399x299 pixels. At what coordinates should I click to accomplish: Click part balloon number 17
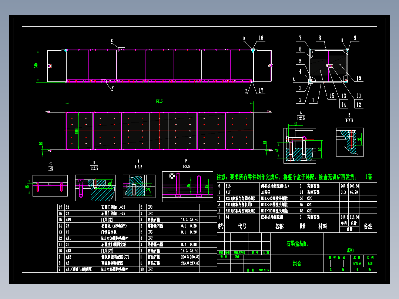261,90
